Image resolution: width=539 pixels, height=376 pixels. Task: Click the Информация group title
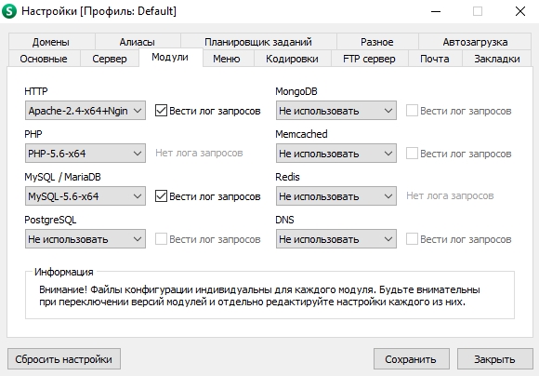(63, 272)
